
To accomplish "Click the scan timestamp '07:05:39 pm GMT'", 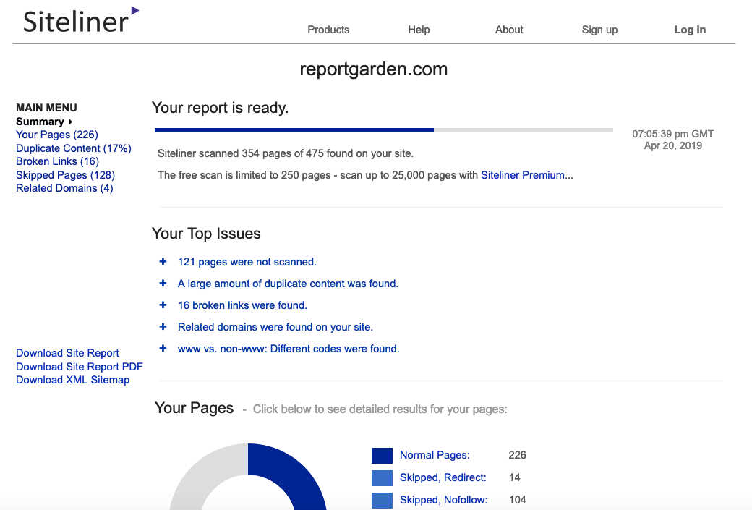I will click(673, 134).
